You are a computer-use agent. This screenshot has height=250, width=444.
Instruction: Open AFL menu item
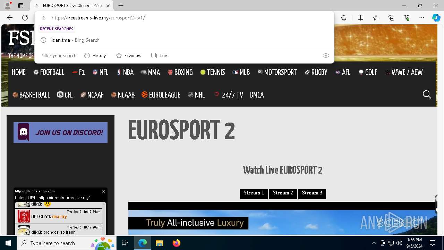pos(343,72)
